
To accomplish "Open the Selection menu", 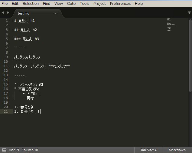I will 31,3.
